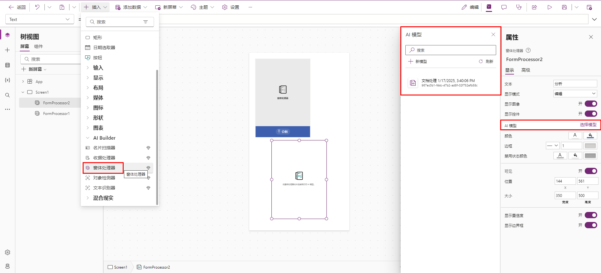Open the display mode dropdown
This screenshot has width=601, height=273.
click(x=575, y=94)
